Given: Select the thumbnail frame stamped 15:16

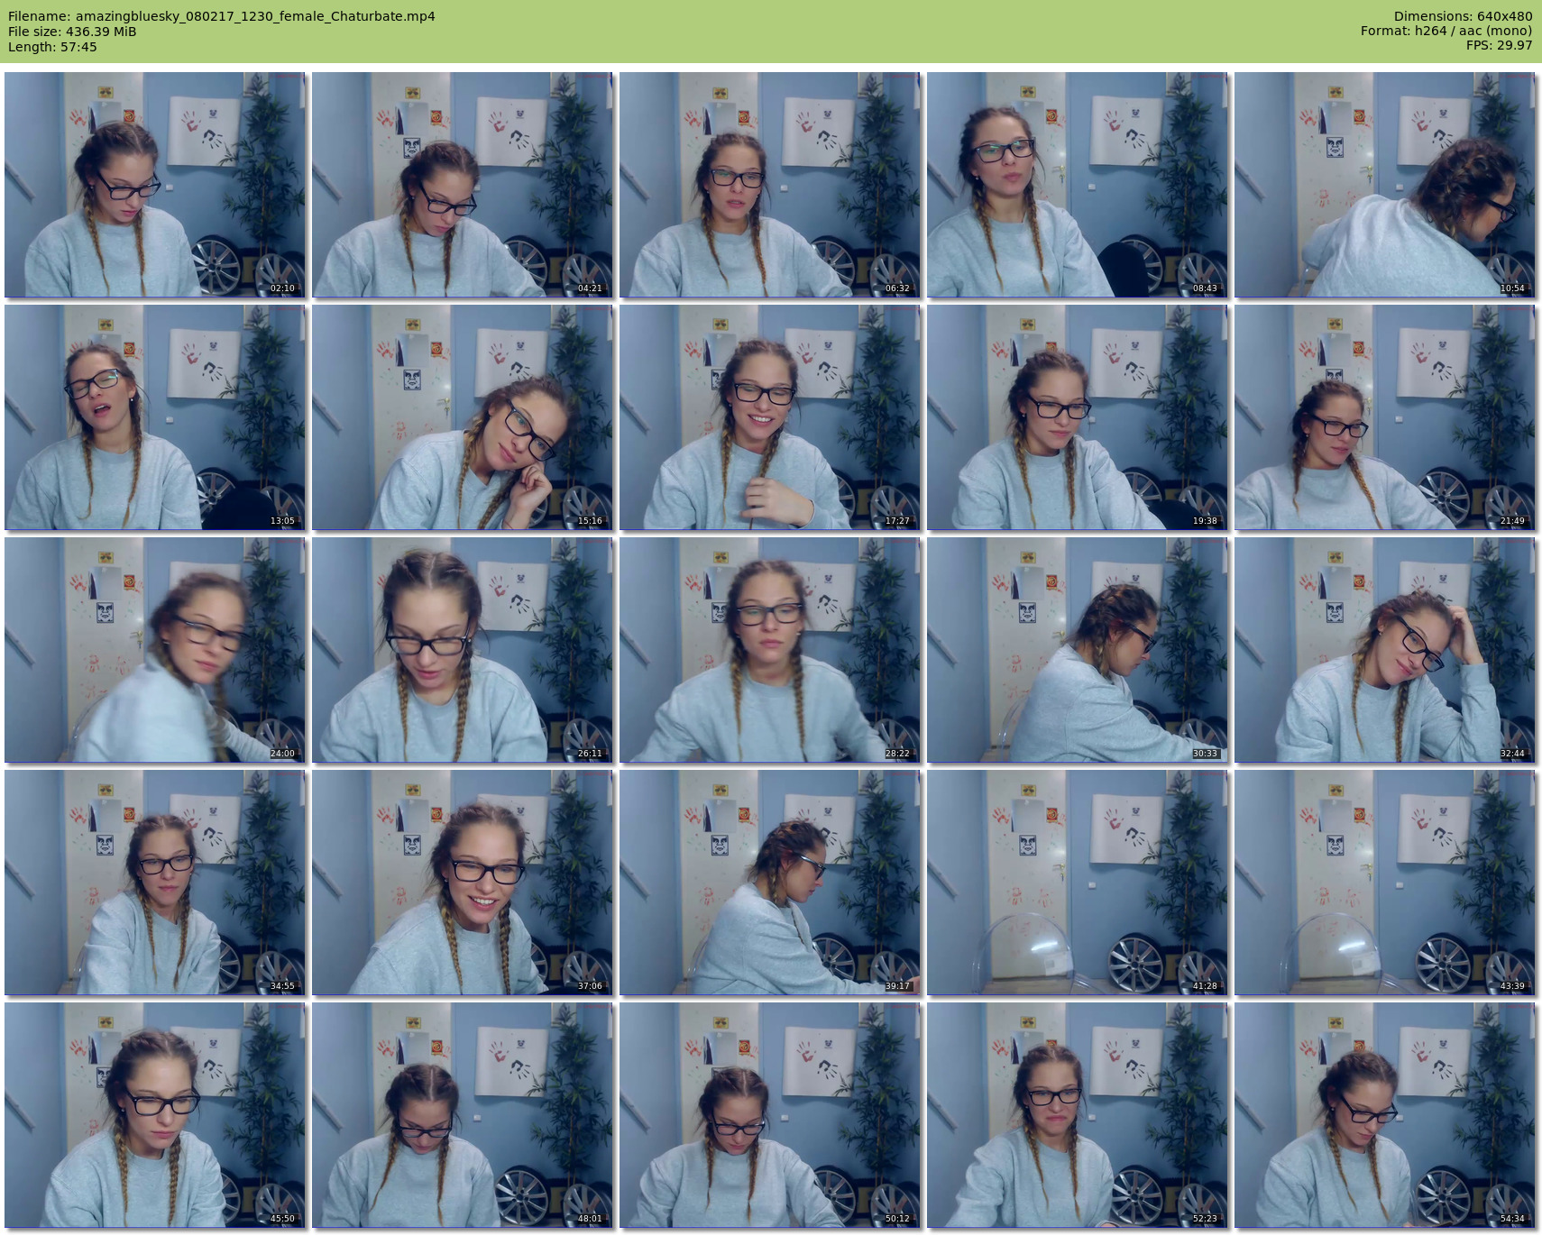Looking at the screenshot, I should pyautogui.click(x=463, y=417).
